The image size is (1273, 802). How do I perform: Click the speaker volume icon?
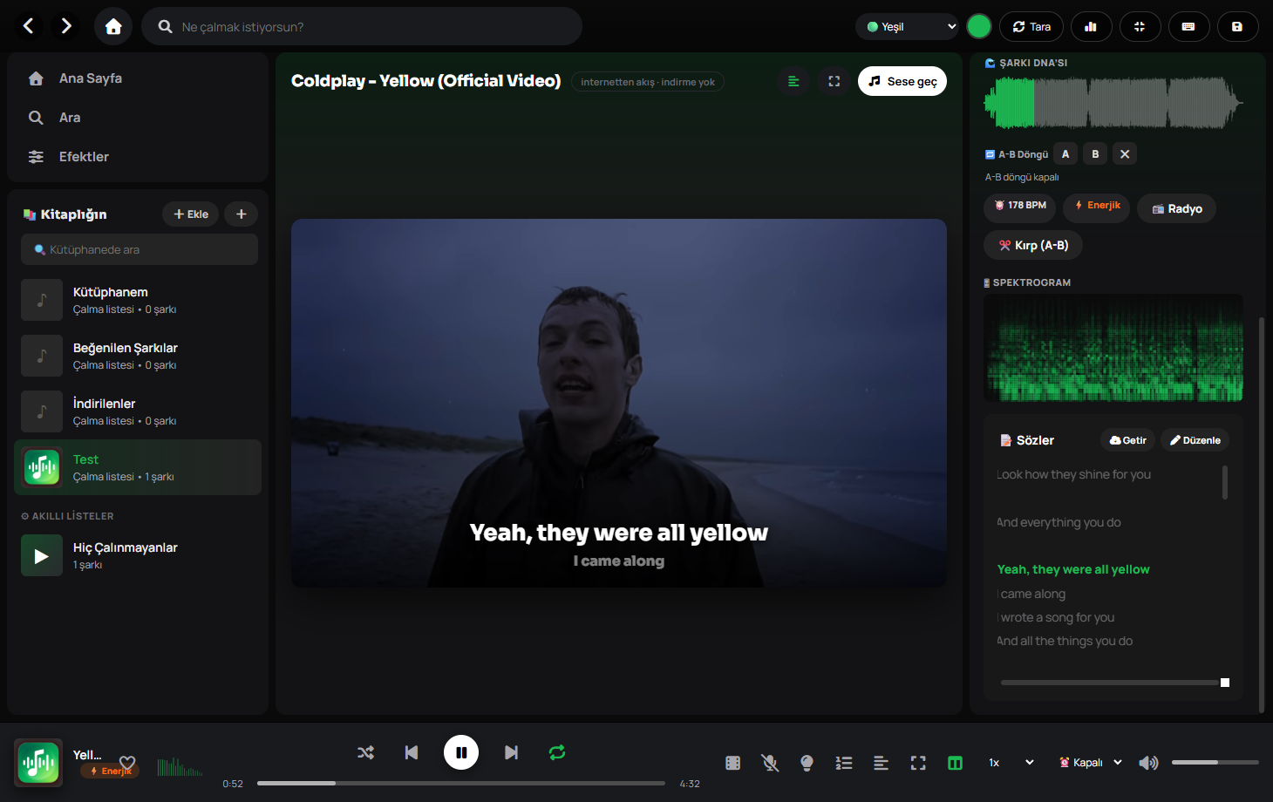[x=1148, y=763]
